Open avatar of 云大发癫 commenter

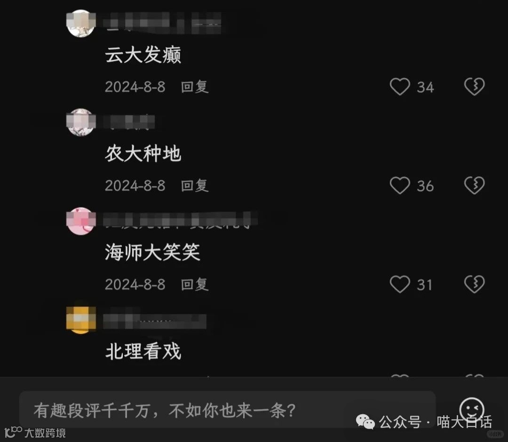(81, 24)
